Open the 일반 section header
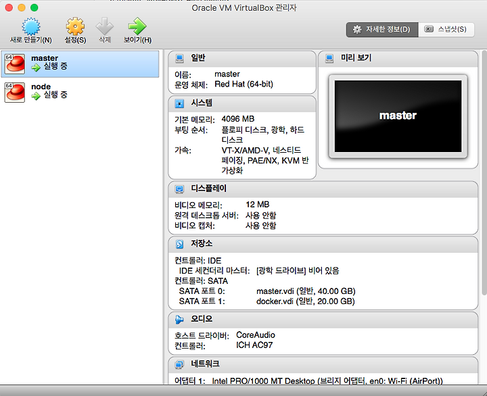The image size is (487, 396). tap(242, 59)
